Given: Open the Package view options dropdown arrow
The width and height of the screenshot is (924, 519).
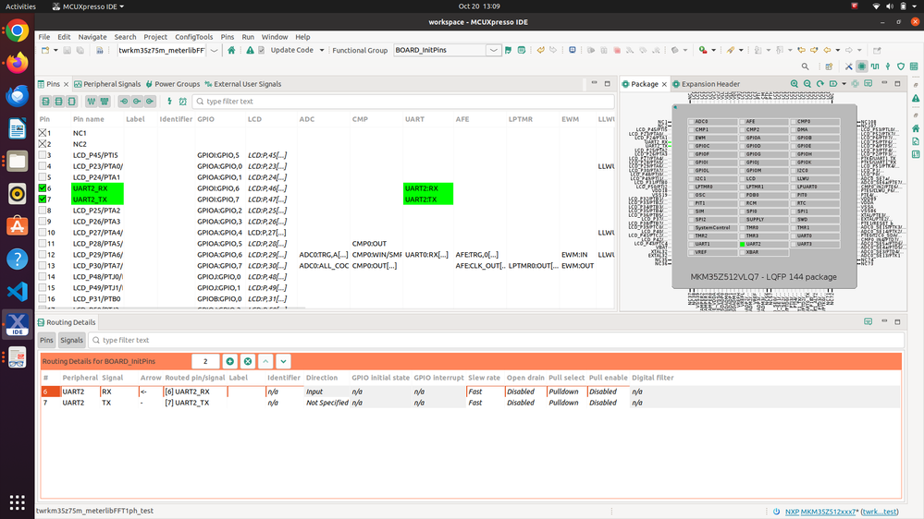Looking at the screenshot, I should [x=844, y=83].
